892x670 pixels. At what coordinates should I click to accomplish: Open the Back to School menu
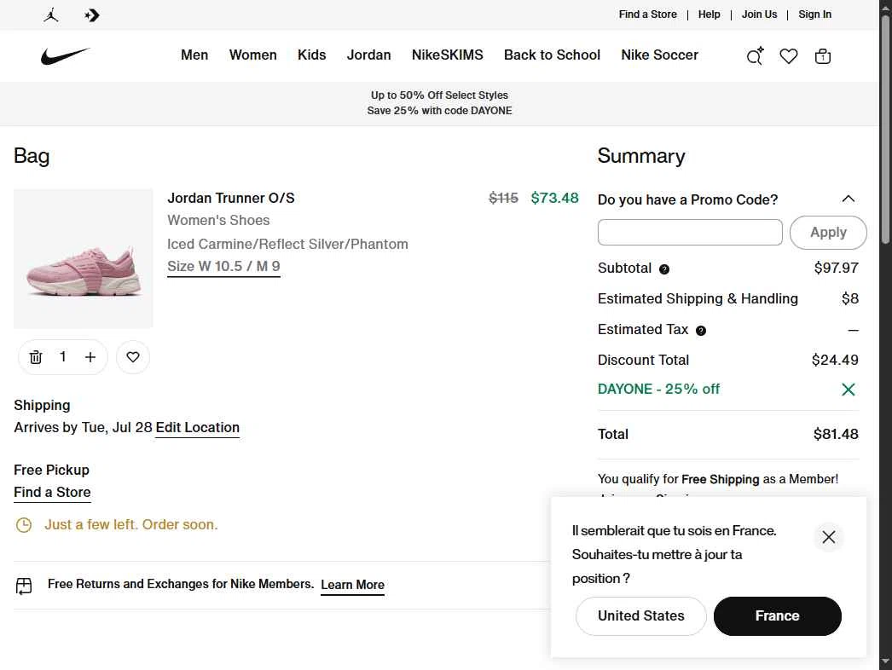click(552, 55)
